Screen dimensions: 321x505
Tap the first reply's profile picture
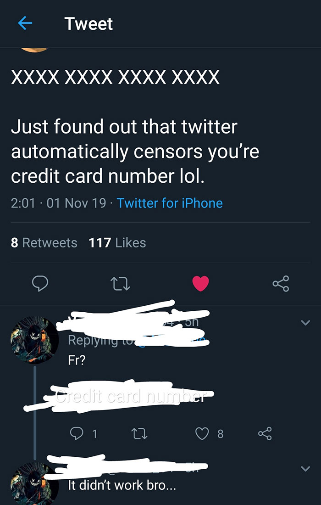pyautogui.click(x=34, y=340)
